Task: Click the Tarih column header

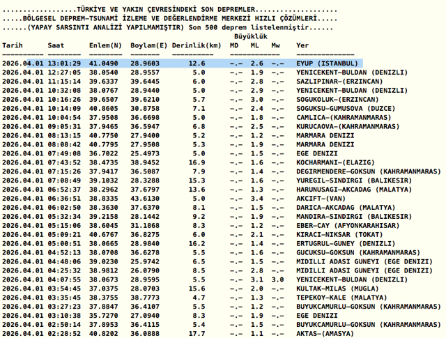Action: tap(13, 45)
